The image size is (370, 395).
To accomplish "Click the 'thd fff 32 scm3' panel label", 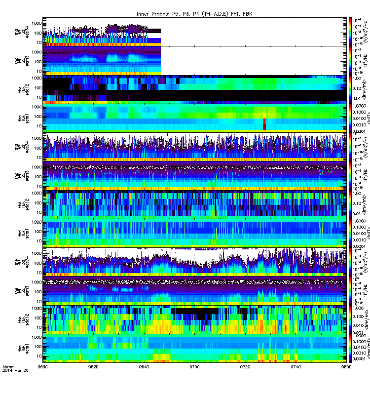I will pyautogui.click(x=22, y=176).
